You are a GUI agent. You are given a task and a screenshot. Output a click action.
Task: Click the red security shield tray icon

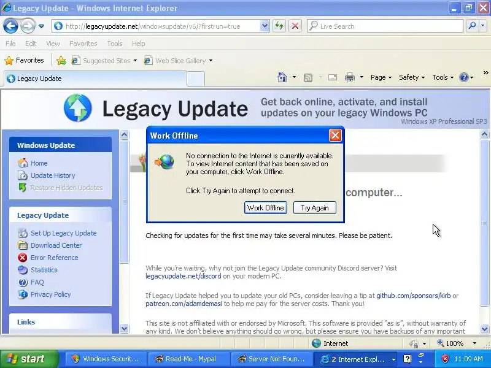[x=445, y=359]
